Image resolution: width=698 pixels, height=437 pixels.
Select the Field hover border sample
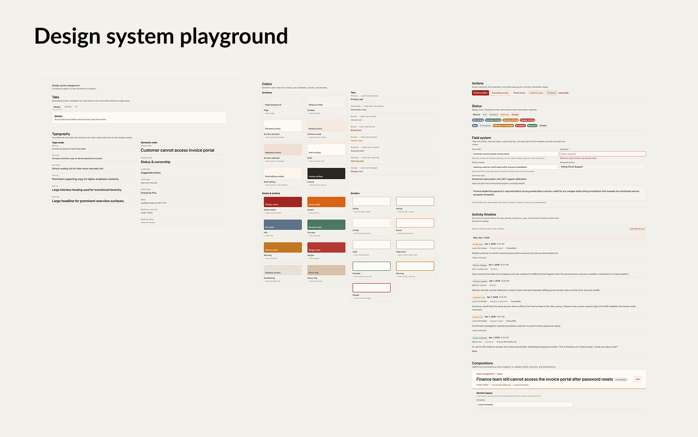point(415,244)
